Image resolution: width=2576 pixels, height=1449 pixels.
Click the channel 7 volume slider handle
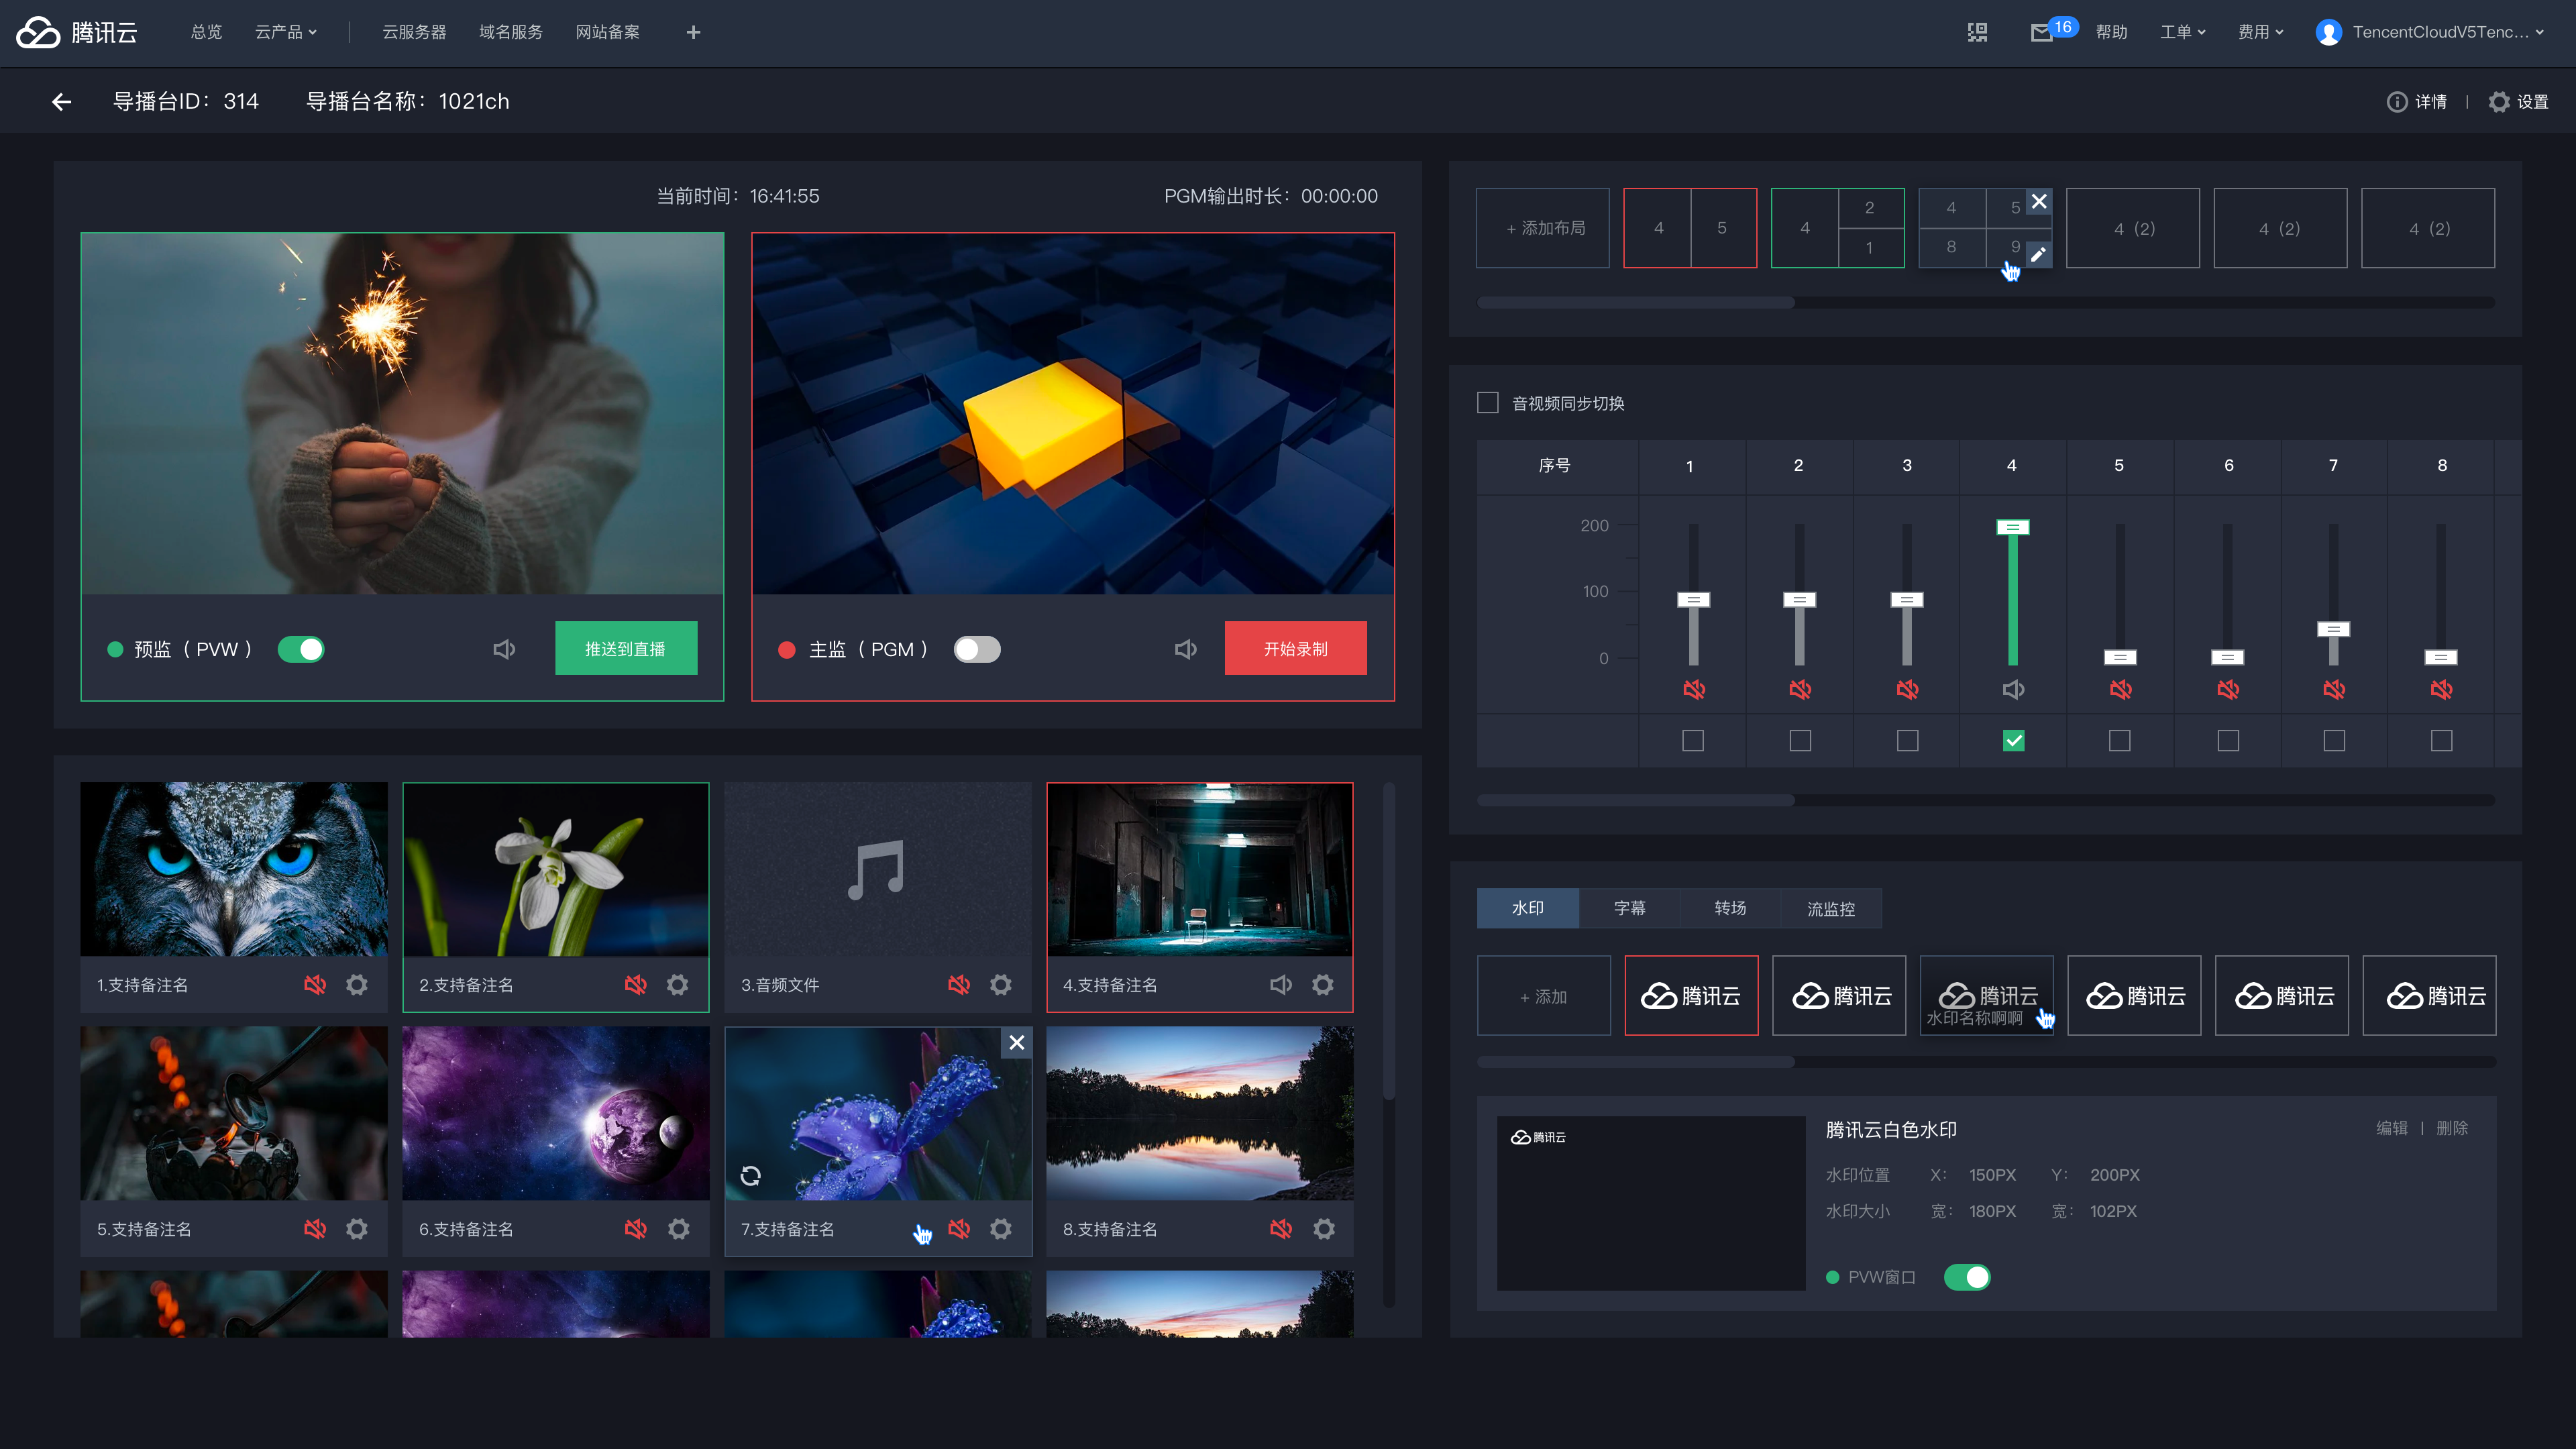click(2333, 629)
